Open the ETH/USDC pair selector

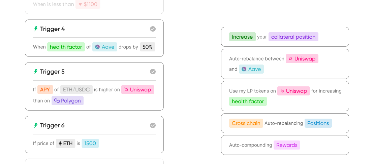76,90
